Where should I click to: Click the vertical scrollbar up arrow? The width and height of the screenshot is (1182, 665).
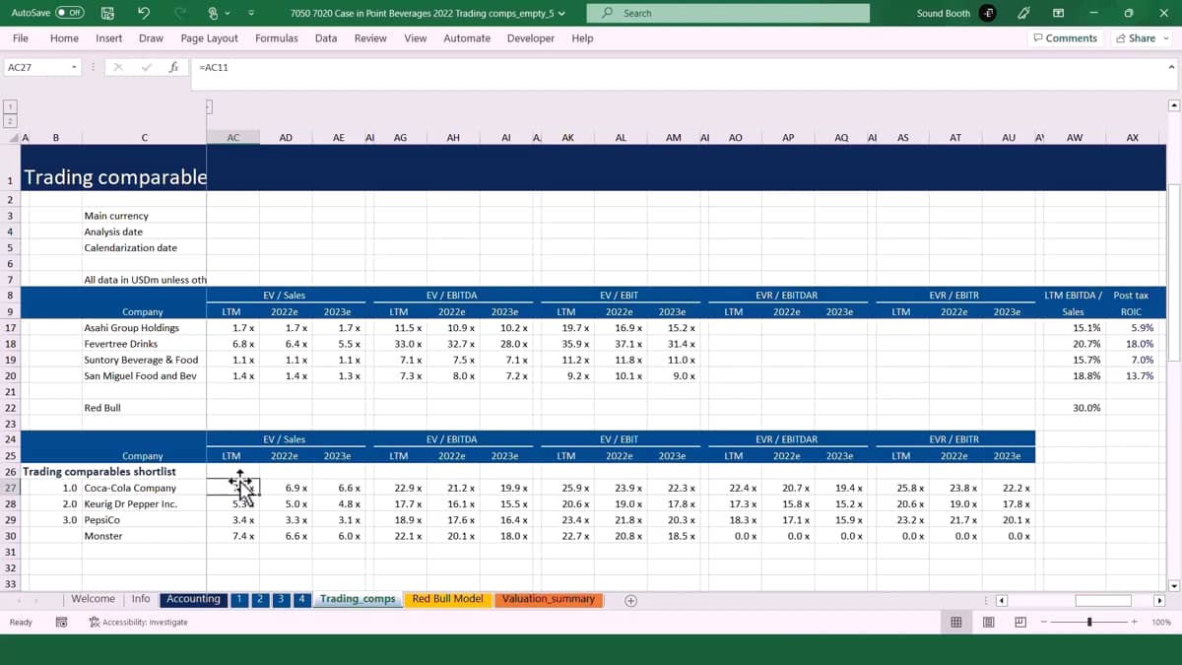1173,105
